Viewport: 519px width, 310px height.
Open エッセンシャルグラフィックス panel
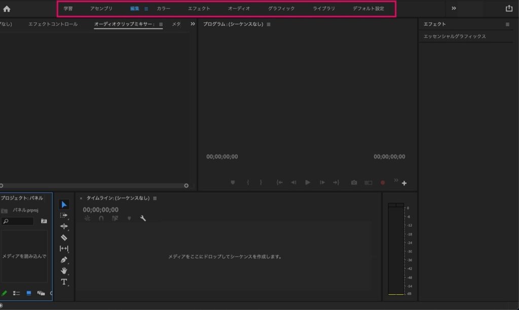point(455,37)
